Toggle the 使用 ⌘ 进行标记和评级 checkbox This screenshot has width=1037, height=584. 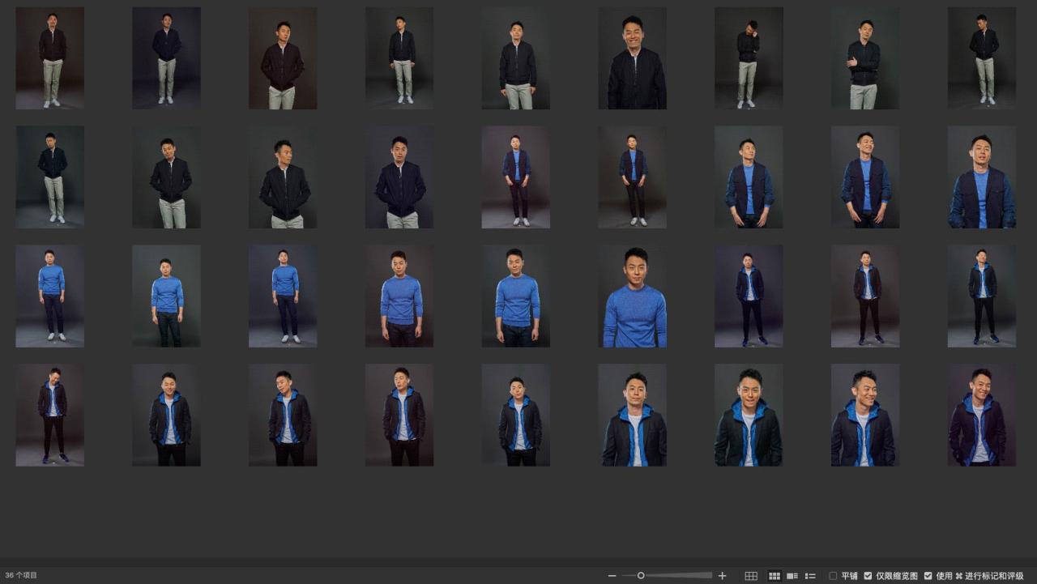coord(928,576)
